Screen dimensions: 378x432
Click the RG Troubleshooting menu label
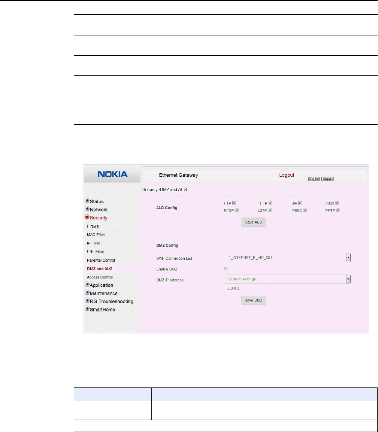coord(111,301)
